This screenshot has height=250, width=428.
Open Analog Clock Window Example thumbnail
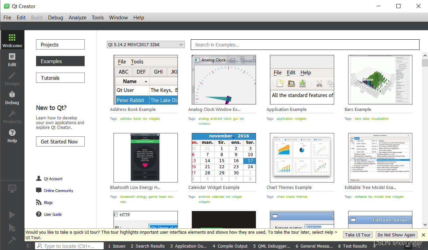pos(224,80)
